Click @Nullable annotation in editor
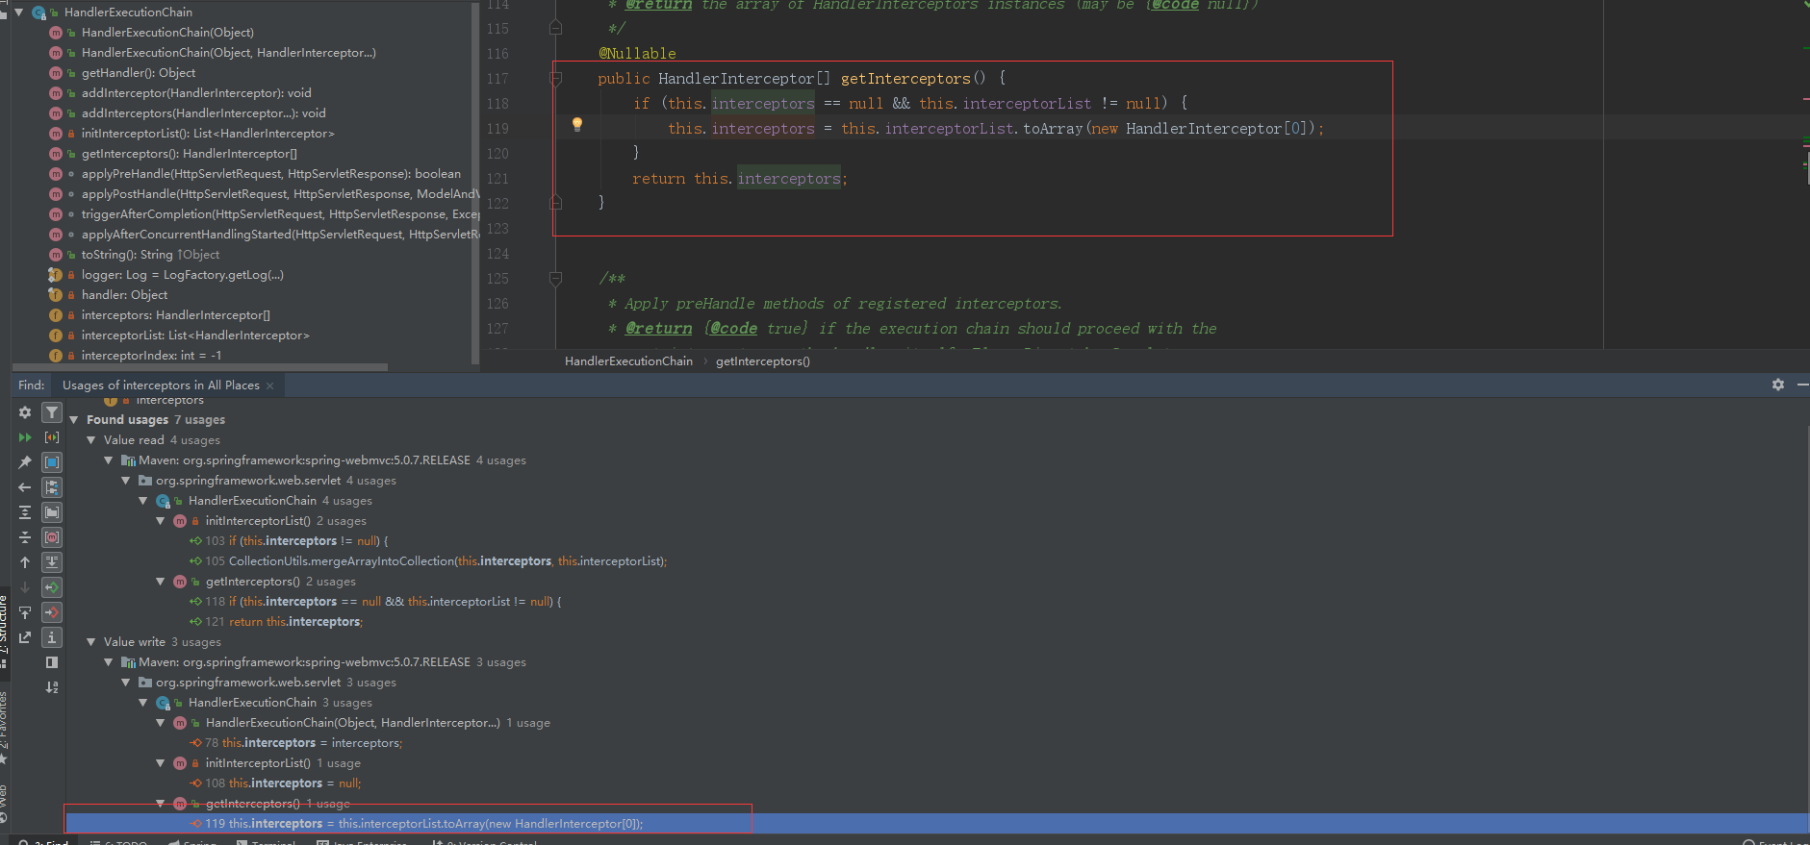 click(x=637, y=54)
